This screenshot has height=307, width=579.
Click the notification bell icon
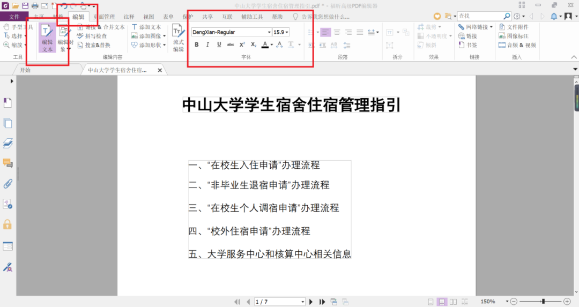point(554,16)
